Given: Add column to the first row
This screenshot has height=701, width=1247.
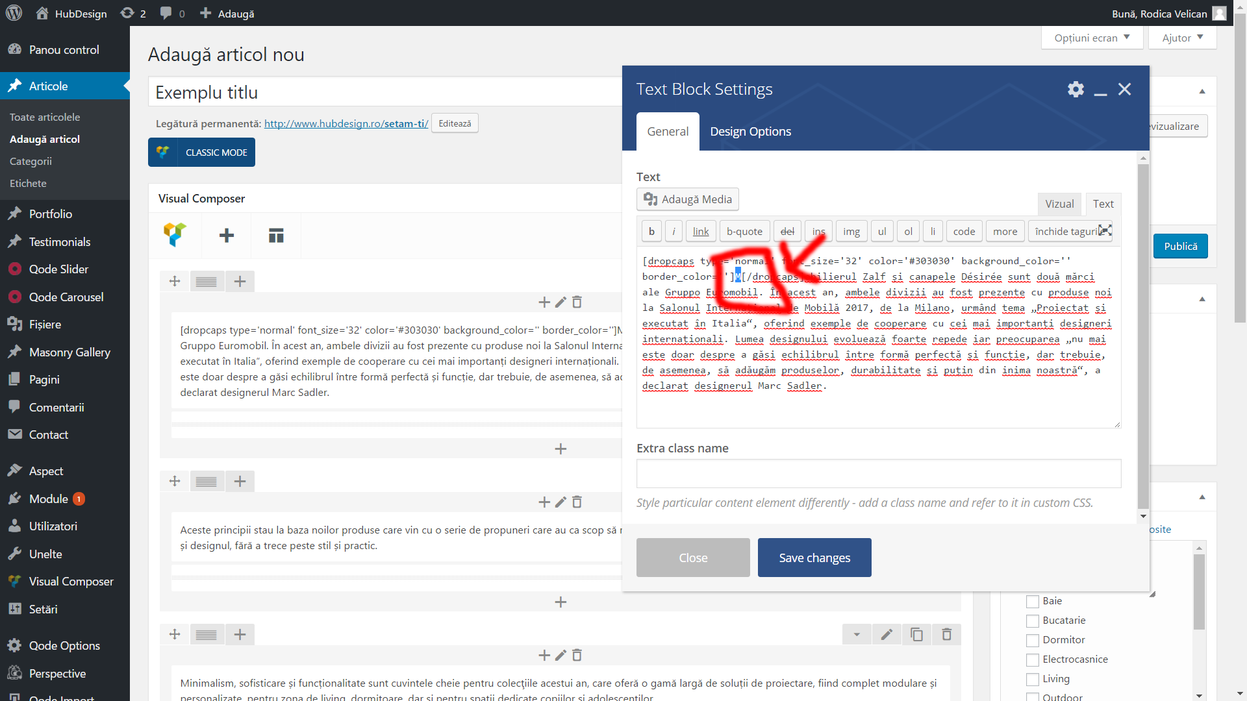Looking at the screenshot, I should click(x=240, y=281).
